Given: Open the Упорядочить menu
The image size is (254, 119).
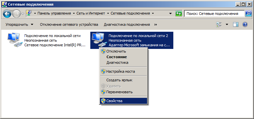Looking at the screenshot, I should tap(20, 25).
